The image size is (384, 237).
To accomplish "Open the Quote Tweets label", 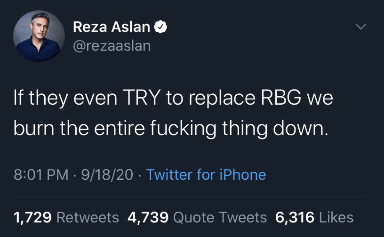I will [x=220, y=217].
